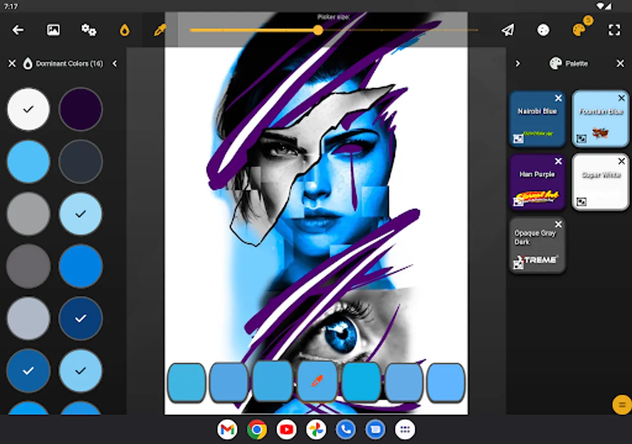Open the Palette icon with badge 5
Image resolution: width=632 pixels, height=444 pixels.
(x=579, y=30)
